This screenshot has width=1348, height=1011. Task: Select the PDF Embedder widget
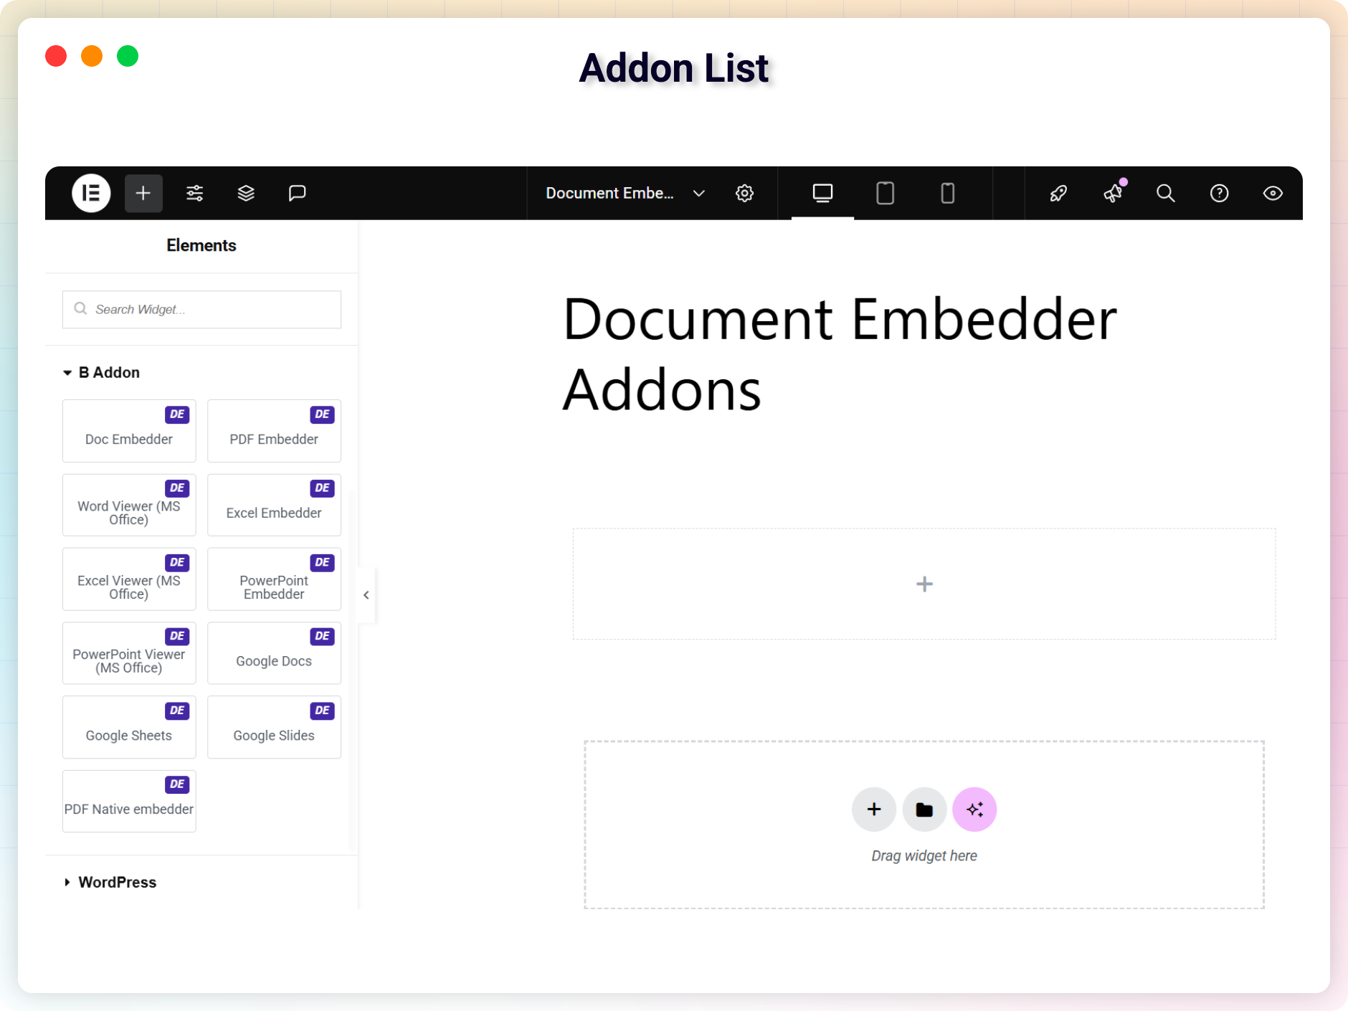click(274, 430)
